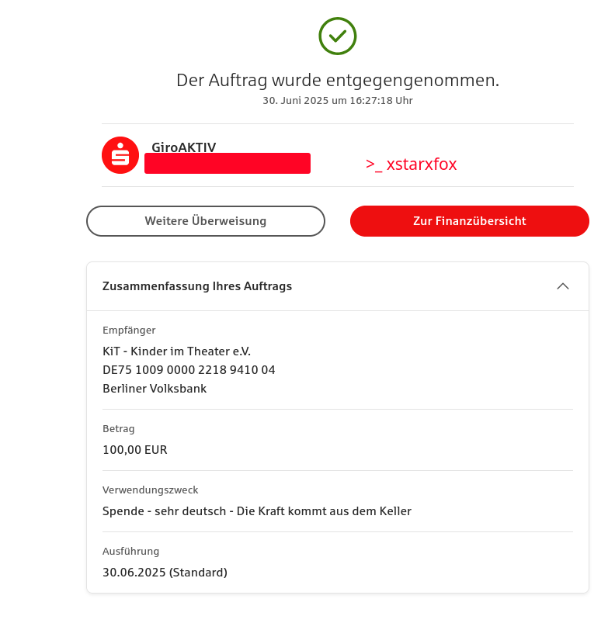Open Zur Finanzübersicht
The image size is (608, 623).
tap(469, 221)
